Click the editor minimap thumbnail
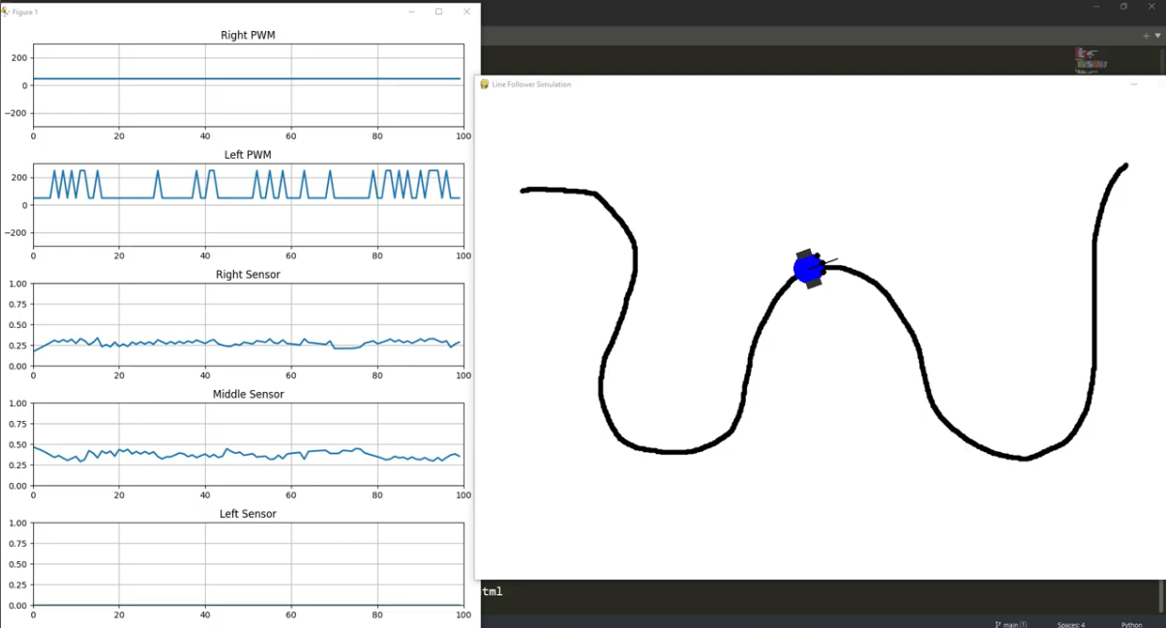1166x628 pixels. pos(1091,60)
